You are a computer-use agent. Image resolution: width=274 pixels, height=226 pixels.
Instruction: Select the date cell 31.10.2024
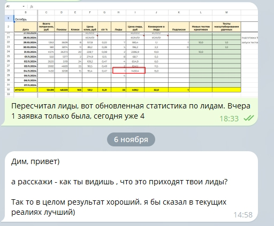(x=26, y=52)
